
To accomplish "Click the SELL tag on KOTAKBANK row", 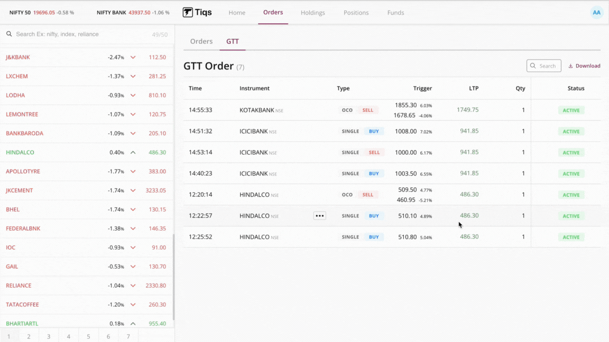I will [x=367, y=110].
